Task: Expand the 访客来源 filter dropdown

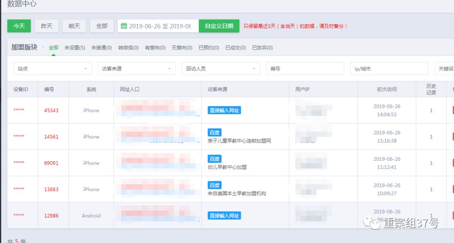Action: 136,68
